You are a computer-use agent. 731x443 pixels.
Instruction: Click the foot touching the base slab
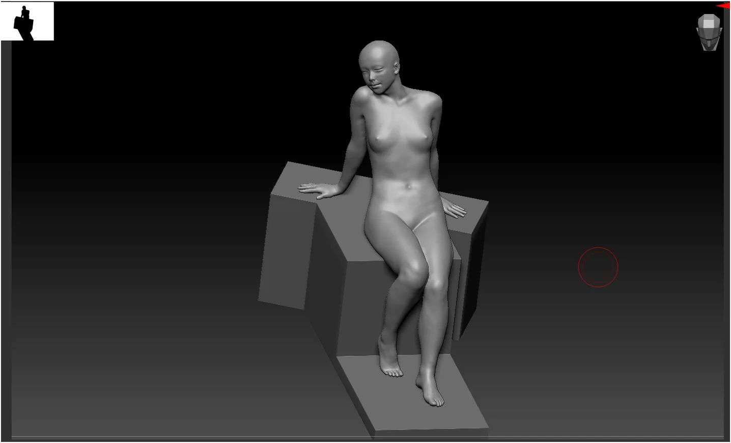point(431,392)
